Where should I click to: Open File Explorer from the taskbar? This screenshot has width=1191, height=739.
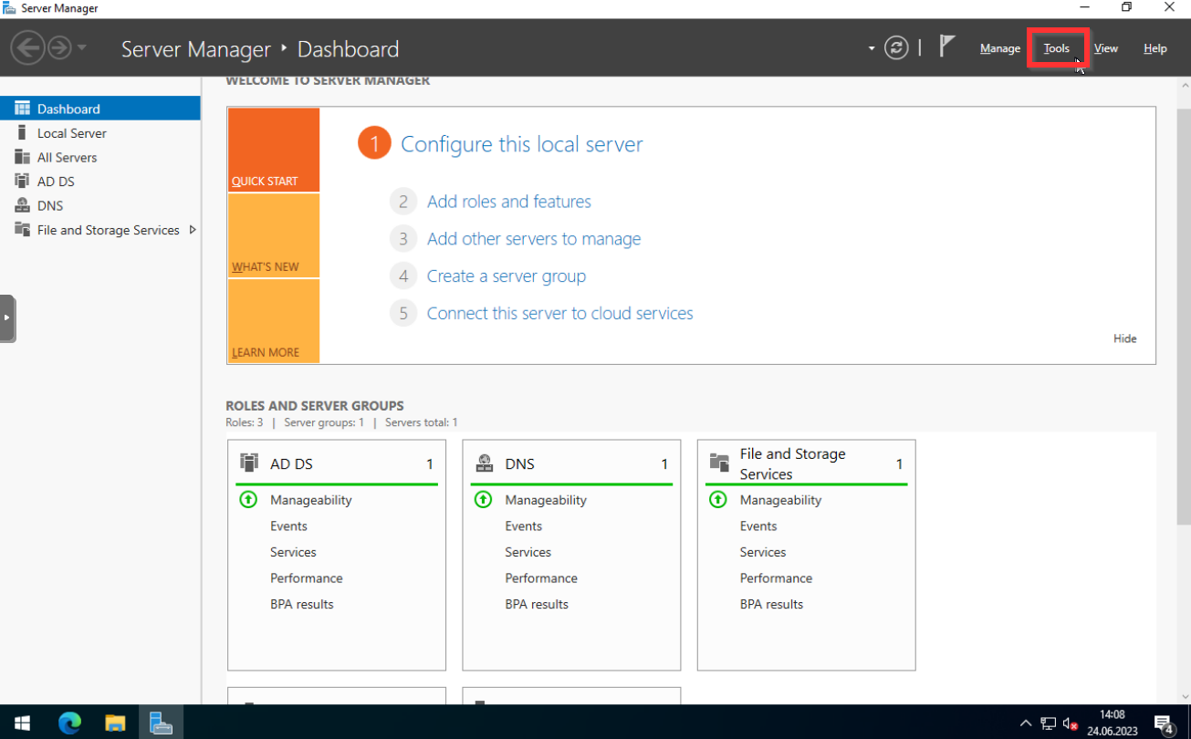115,723
